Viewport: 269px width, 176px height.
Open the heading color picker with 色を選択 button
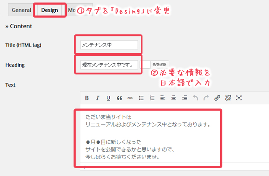pyautogui.click(x=160, y=65)
